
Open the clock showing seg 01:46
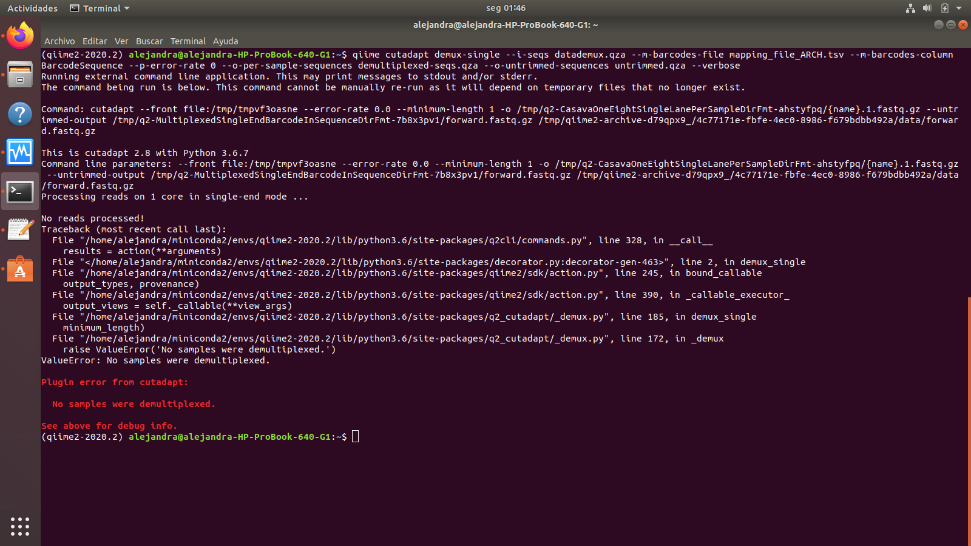506,8
